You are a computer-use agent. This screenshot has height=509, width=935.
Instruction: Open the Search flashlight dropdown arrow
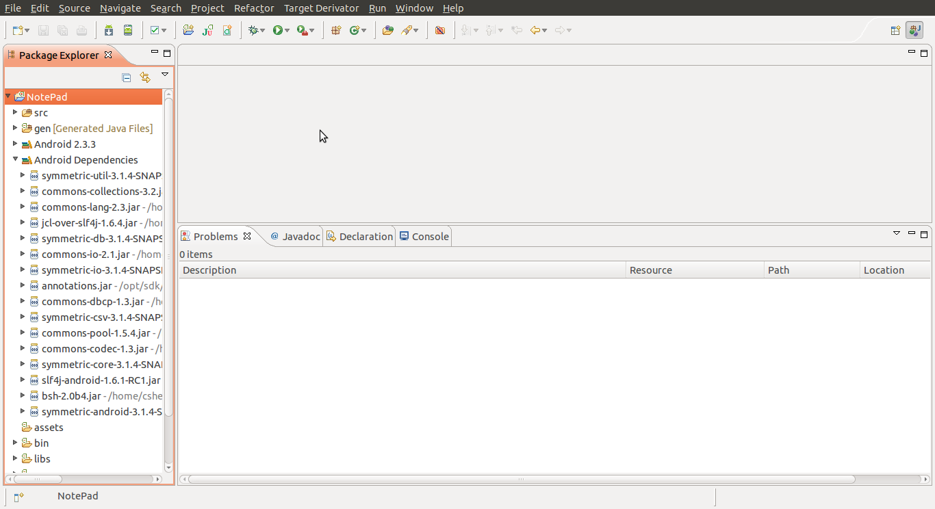pyautogui.click(x=416, y=31)
